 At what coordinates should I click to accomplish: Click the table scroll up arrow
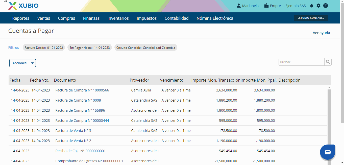(329, 87)
